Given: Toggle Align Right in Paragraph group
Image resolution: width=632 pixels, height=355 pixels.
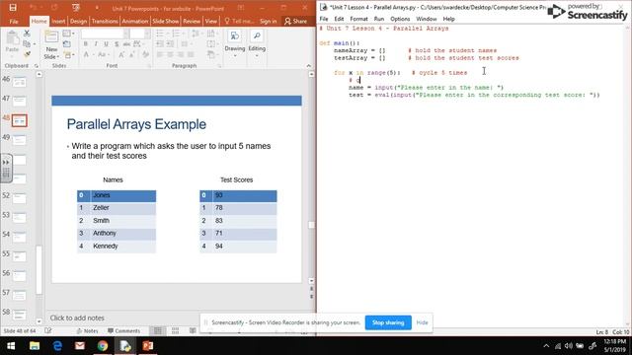Looking at the screenshot, I should pyautogui.click(x=181, y=54).
